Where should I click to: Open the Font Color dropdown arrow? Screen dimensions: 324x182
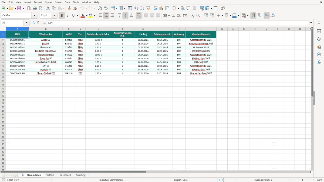click(x=86, y=16)
